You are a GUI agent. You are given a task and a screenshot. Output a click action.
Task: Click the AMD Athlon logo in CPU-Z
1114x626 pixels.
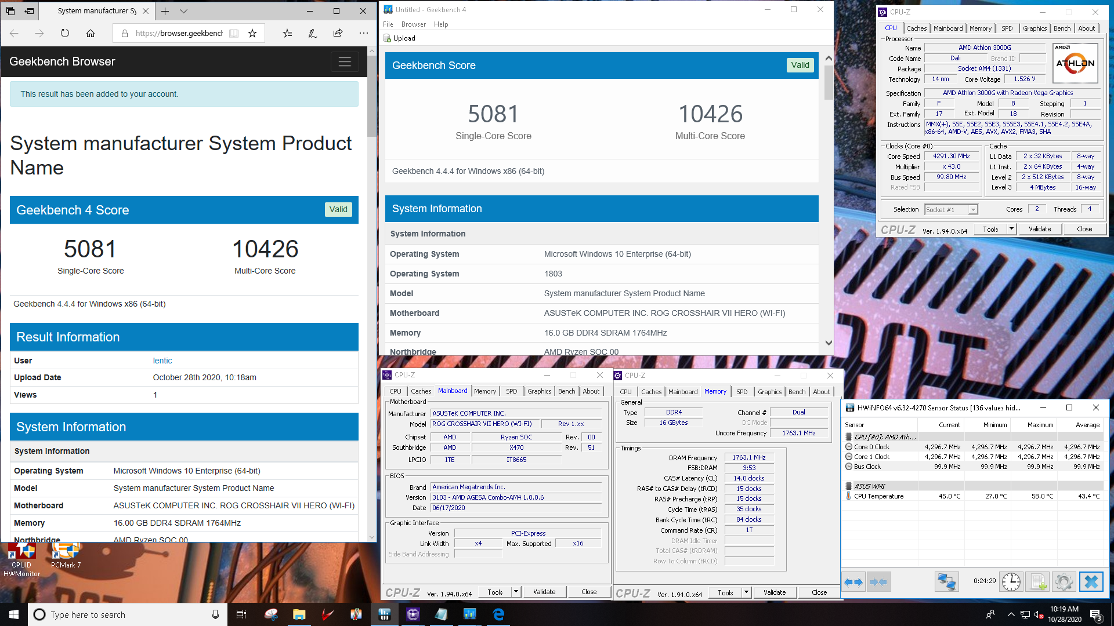pos(1075,63)
